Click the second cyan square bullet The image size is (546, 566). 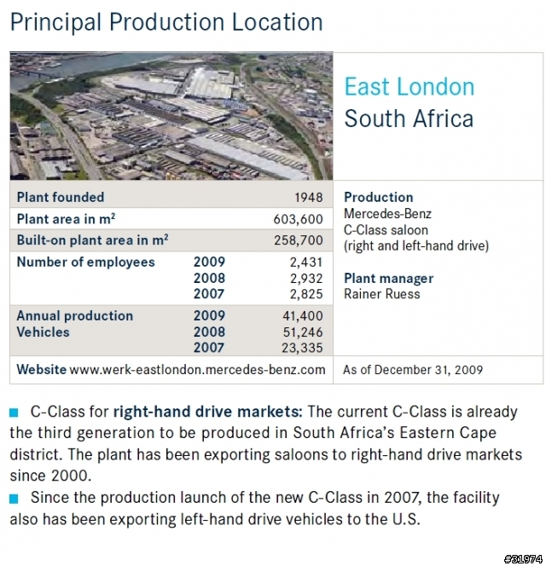14,499
